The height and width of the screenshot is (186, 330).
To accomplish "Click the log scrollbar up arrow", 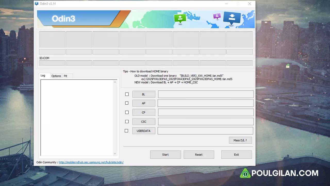I will pos(115,82).
